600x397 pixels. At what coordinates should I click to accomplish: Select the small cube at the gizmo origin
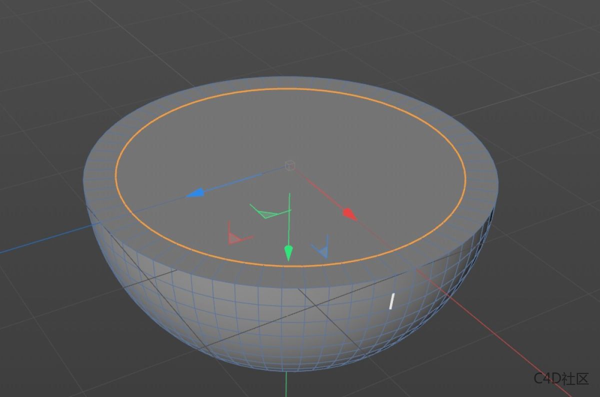coord(289,165)
